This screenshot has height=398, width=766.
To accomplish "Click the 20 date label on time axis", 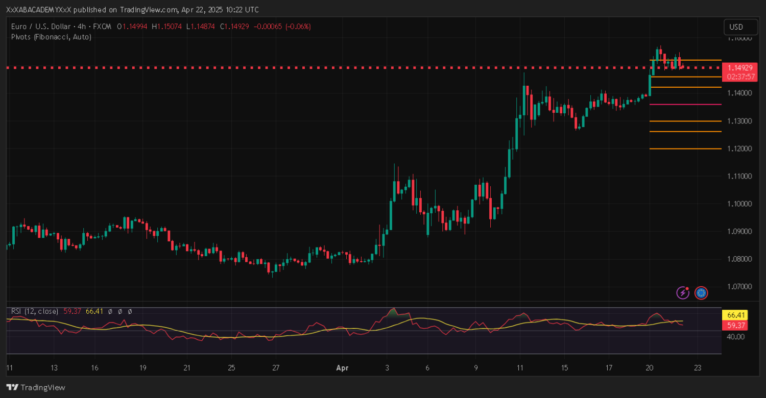I will (x=650, y=367).
